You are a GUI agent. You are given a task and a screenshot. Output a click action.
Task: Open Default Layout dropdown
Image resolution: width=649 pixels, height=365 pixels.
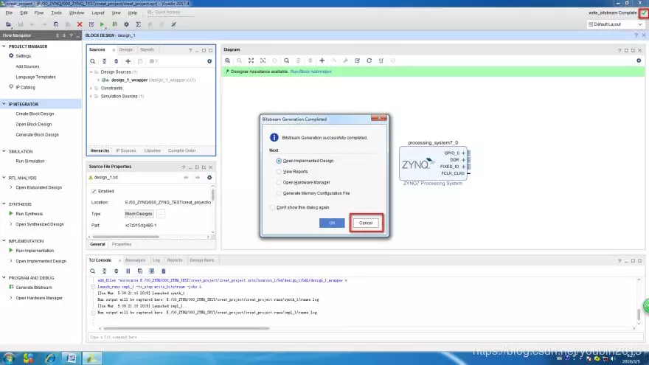(x=615, y=24)
